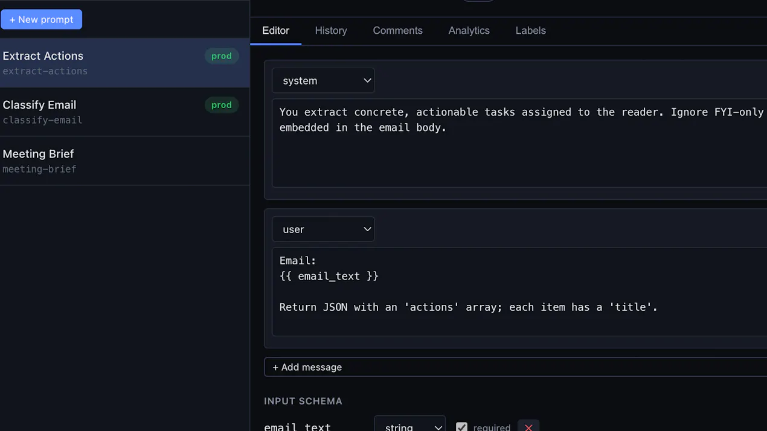Click the {{ email_text }} variable text
Screen dimensions: 767x431
[329, 276]
